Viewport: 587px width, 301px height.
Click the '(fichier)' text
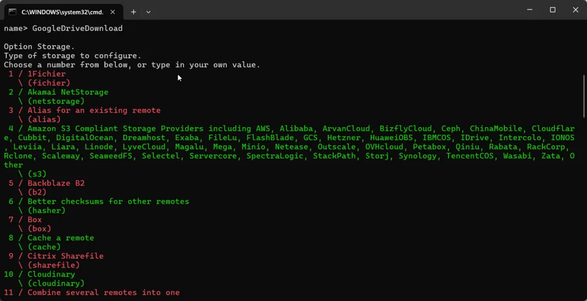point(49,83)
